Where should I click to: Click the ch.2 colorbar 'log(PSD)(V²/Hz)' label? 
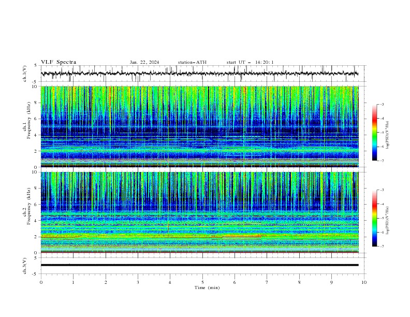click(388, 221)
